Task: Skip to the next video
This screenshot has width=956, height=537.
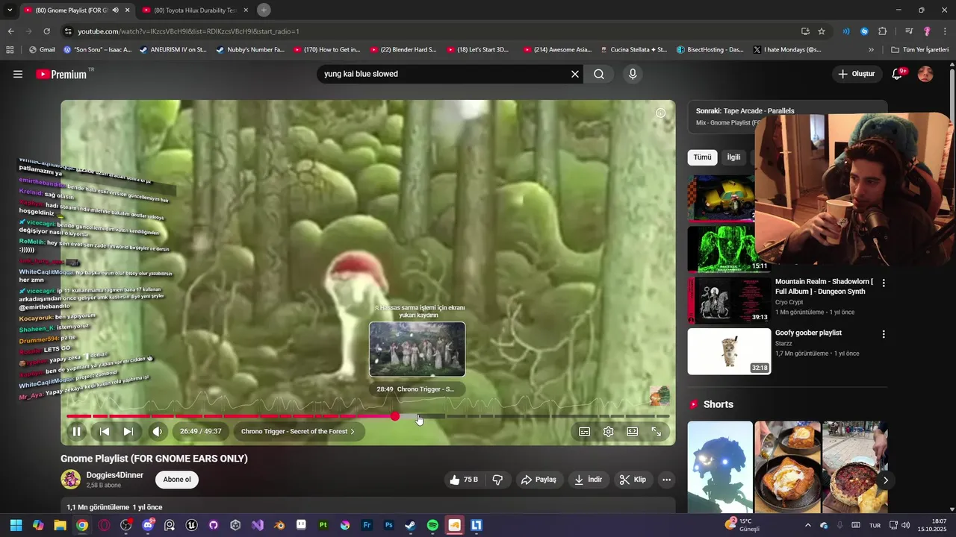Action: point(128,431)
